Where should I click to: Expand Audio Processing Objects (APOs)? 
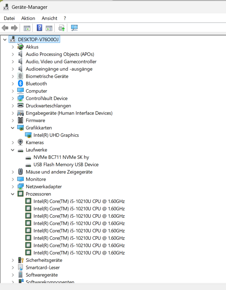13,54
